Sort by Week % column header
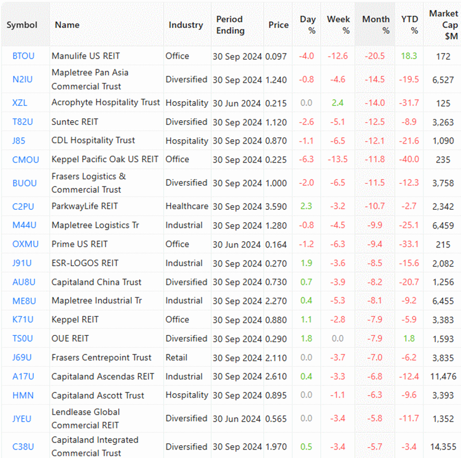The image size is (461, 458). (338, 25)
